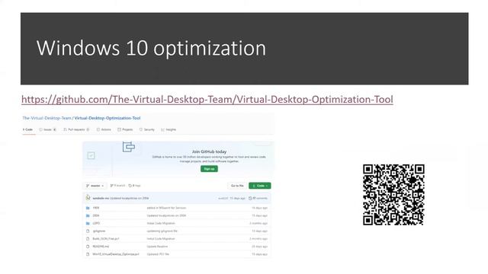
Task: Click the 'Updated localpolicies on 2004' commit message in the 2004 row
Action: 166,215
